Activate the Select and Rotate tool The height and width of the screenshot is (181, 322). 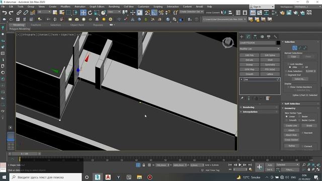point(90,13)
